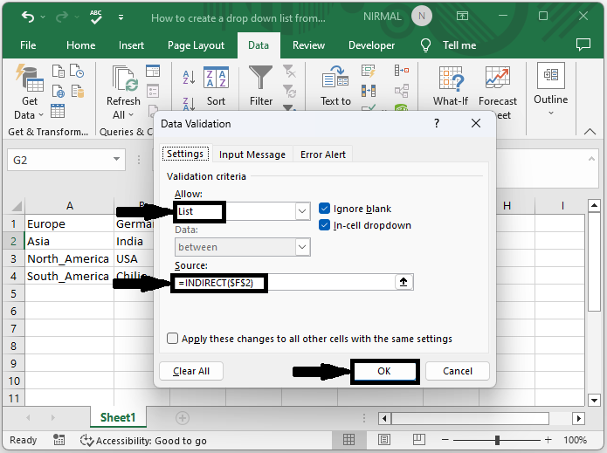Sort A to Z ascending

(x=189, y=78)
